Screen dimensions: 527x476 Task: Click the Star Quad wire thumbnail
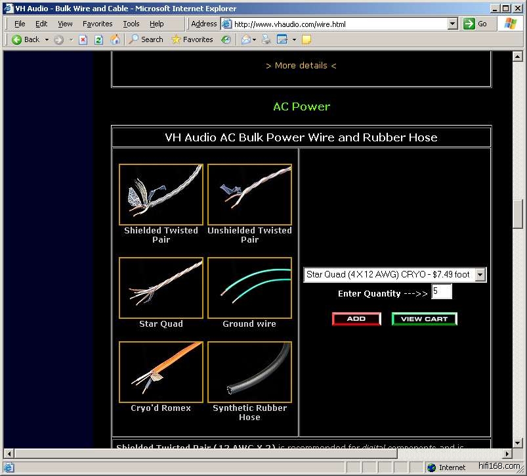(x=161, y=288)
